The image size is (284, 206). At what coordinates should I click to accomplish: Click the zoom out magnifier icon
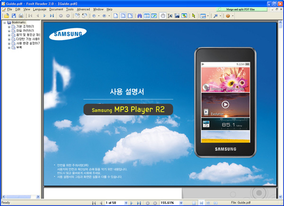[94, 16]
